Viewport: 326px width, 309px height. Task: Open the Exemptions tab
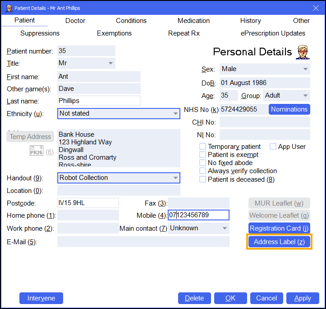click(x=114, y=33)
